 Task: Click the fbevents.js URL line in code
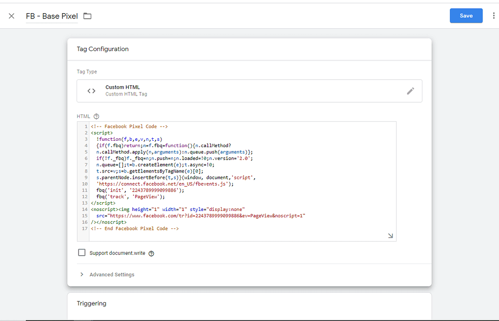tap(165, 184)
